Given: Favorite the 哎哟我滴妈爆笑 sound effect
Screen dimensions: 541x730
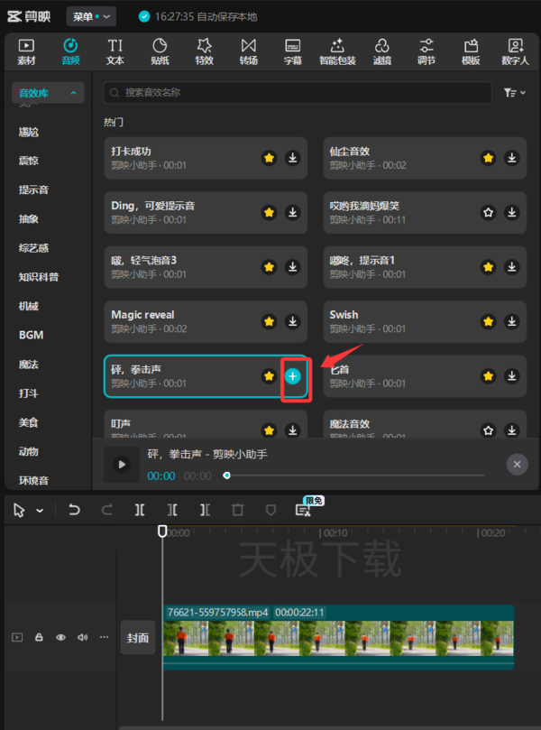Looking at the screenshot, I should [x=488, y=212].
